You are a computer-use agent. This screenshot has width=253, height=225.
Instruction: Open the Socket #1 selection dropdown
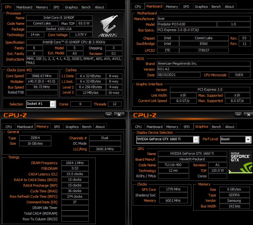click(x=53, y=104)
